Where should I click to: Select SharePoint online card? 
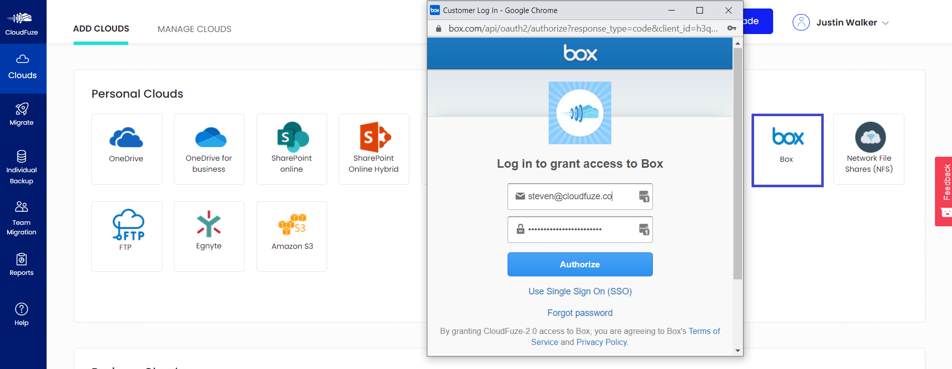pos(292,149)
